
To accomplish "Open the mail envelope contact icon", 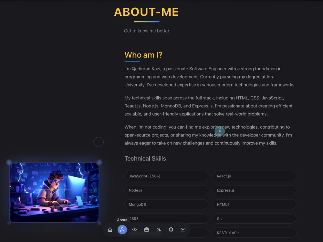I will (183, 230).
